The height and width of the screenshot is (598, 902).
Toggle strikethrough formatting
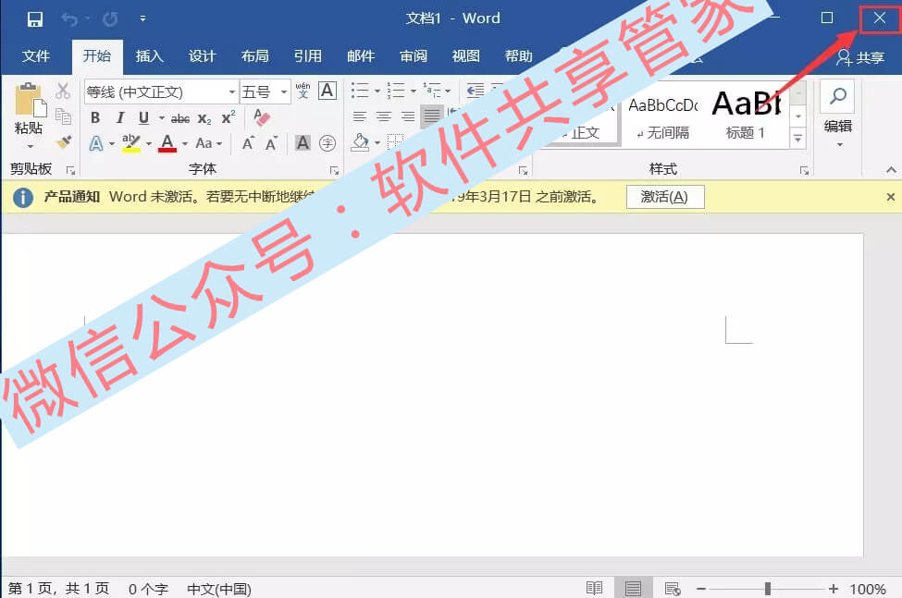click(180, 119)
